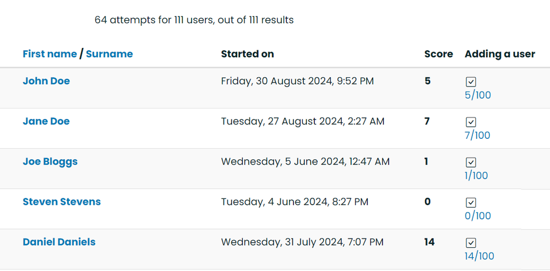Open the 1/100 attempt score link
550x271 pixels.
(476, 176)
